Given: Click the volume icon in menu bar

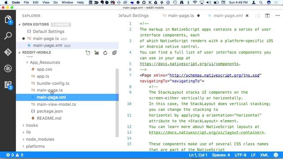Looking at the screenshot, I should click(209, 2).
